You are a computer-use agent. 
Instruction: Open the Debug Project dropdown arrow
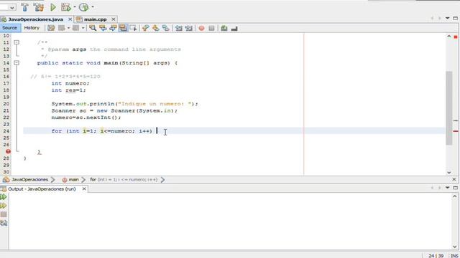click(75, 7)
